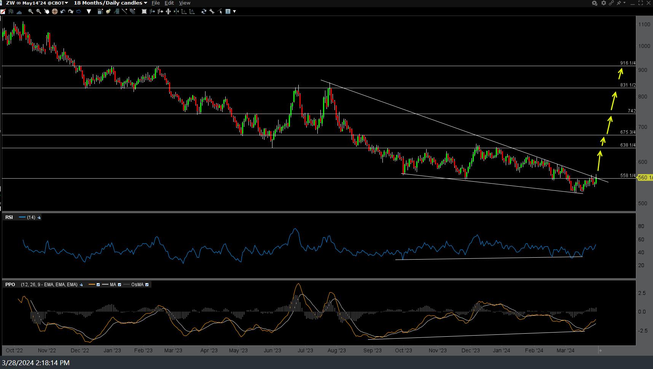Open the ZW May14'24 symbol dropdown
Image resolution: width=653 pixels, height=369 pixels.
[x=65, y=3]
